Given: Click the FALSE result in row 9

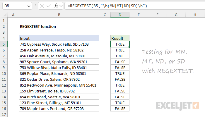Looking at the screenshot, I should 120,68.
